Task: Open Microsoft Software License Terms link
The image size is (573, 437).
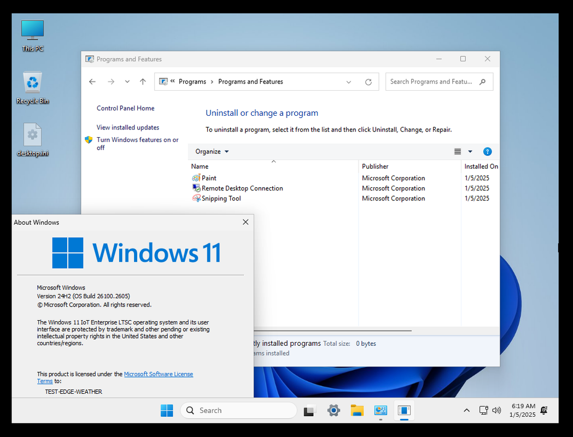Action: [158, 374]
